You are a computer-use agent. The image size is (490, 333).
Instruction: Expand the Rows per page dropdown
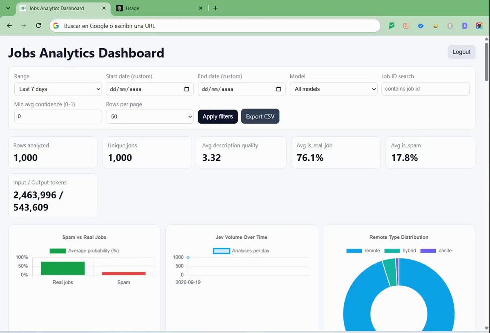coord(150,116)
